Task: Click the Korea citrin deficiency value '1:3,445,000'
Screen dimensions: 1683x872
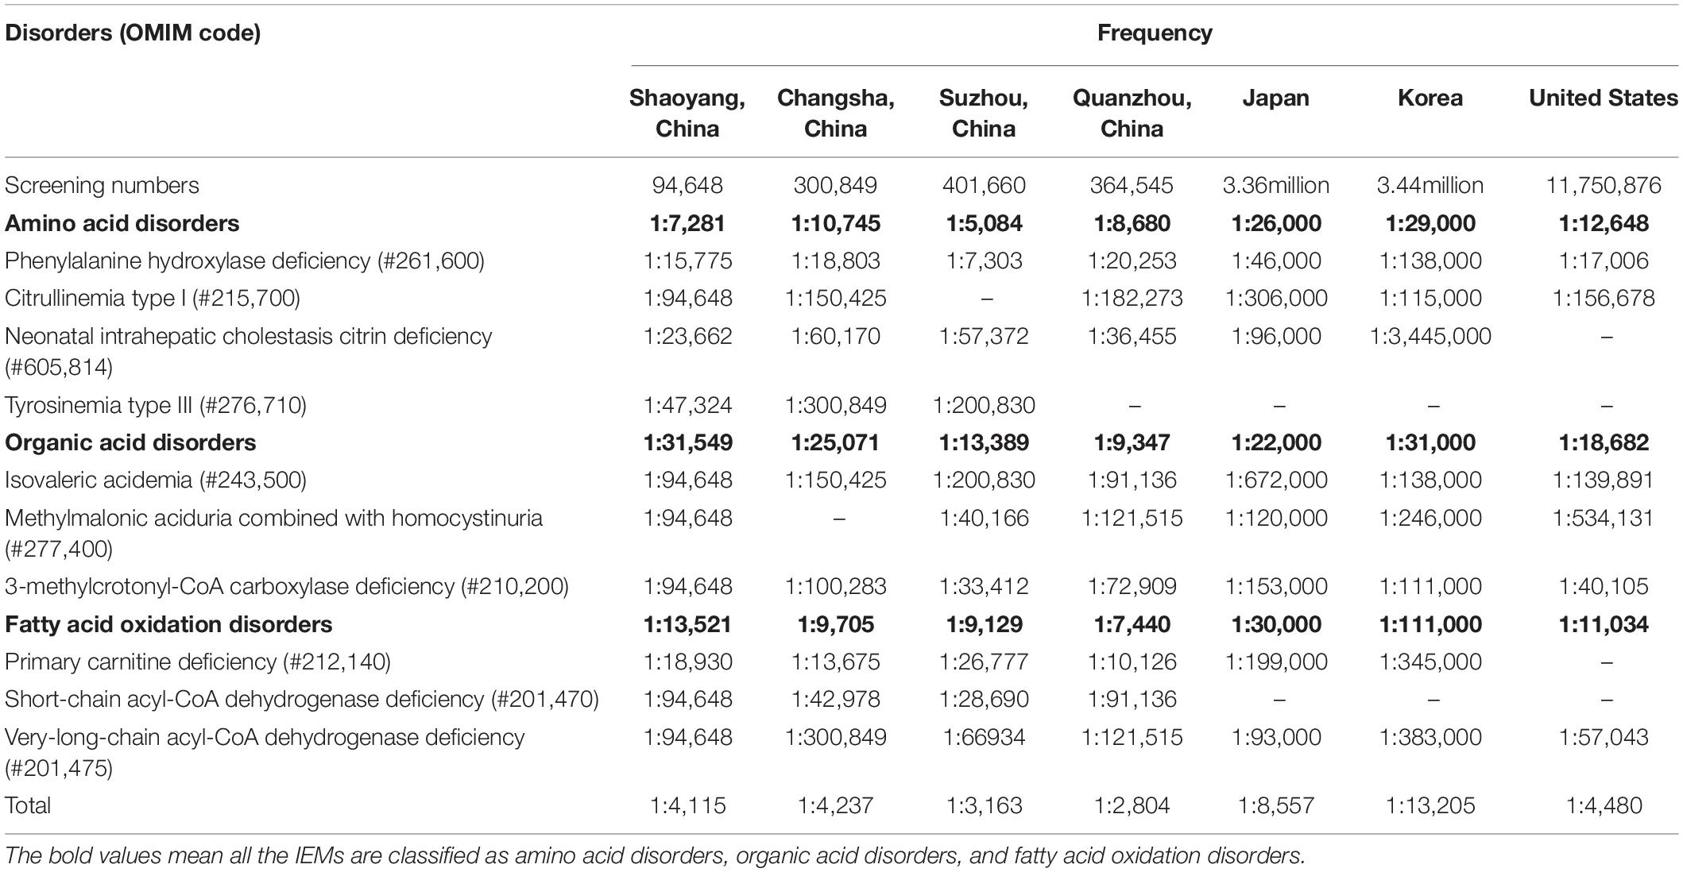Action: 1430,336
